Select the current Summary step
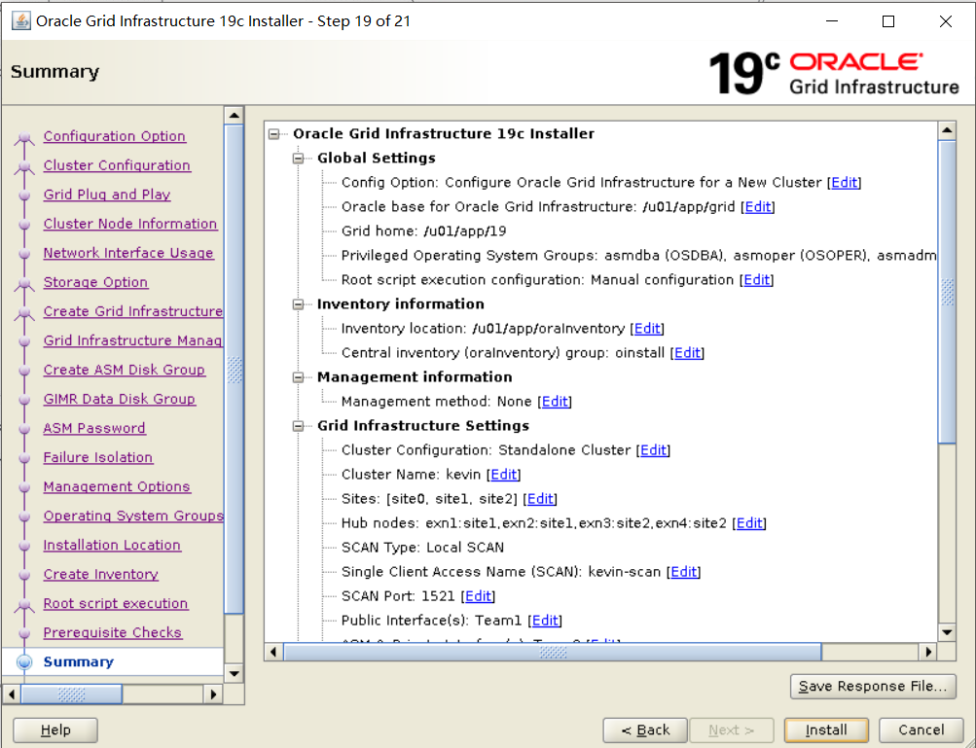The image size is (976, 748). [x=79, y=662]
